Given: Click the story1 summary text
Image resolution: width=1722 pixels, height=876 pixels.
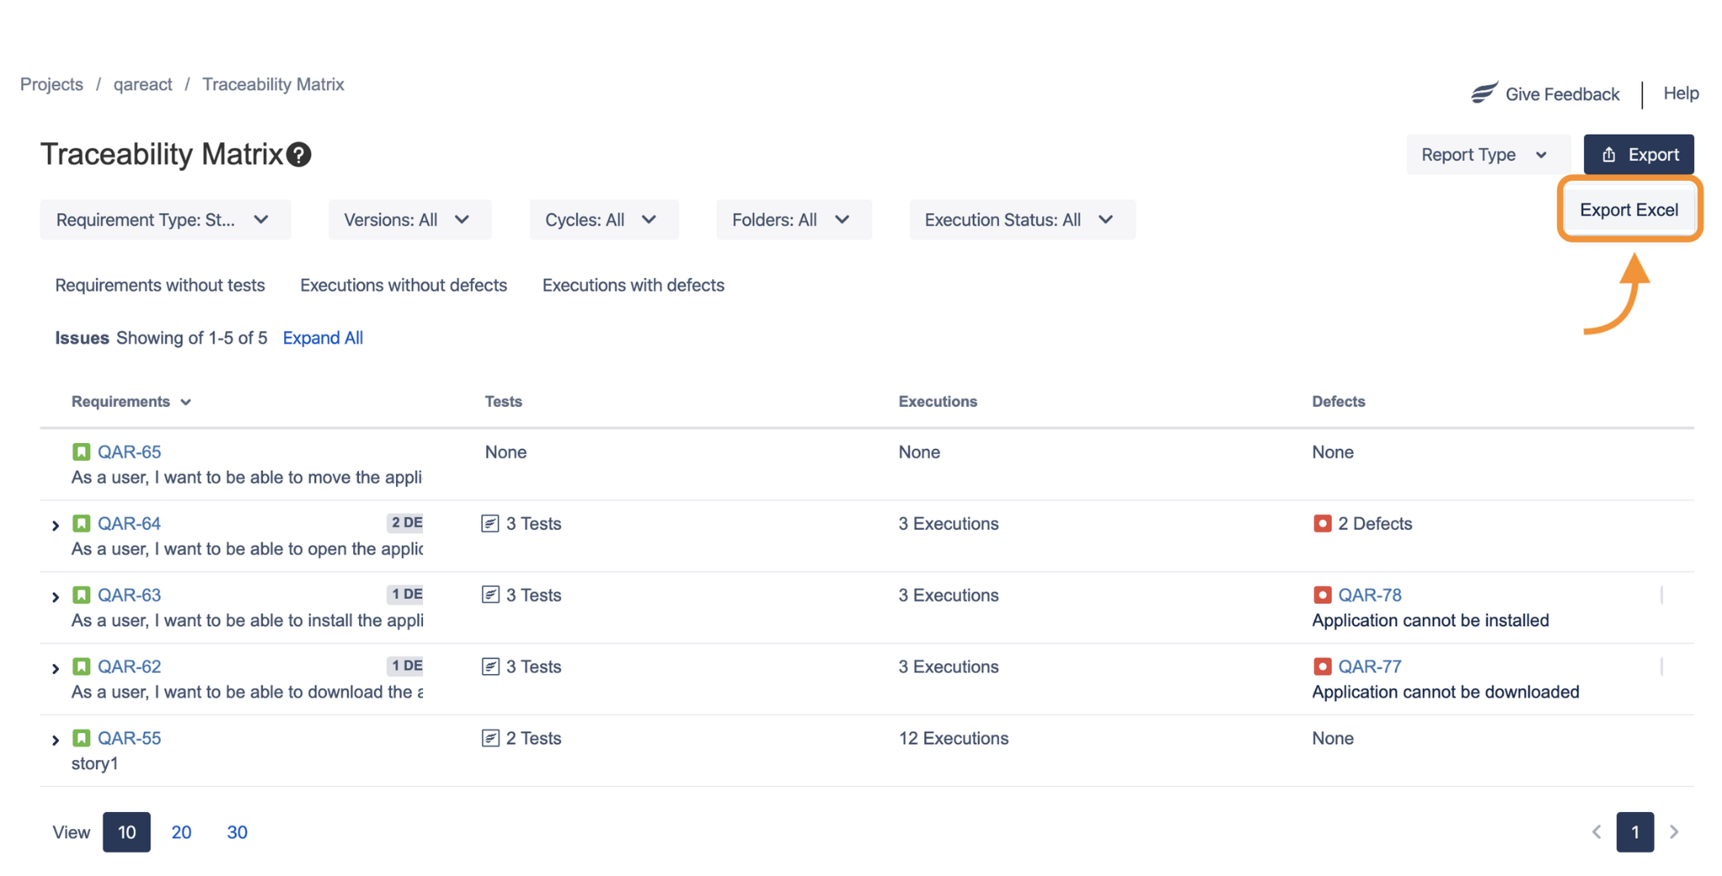Looking at the screenshot, I should [x=95, y=763].
